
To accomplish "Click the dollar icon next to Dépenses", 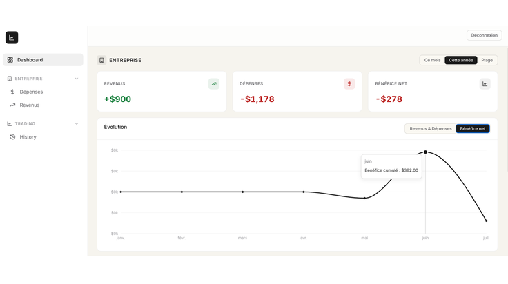I will (12, 92).
